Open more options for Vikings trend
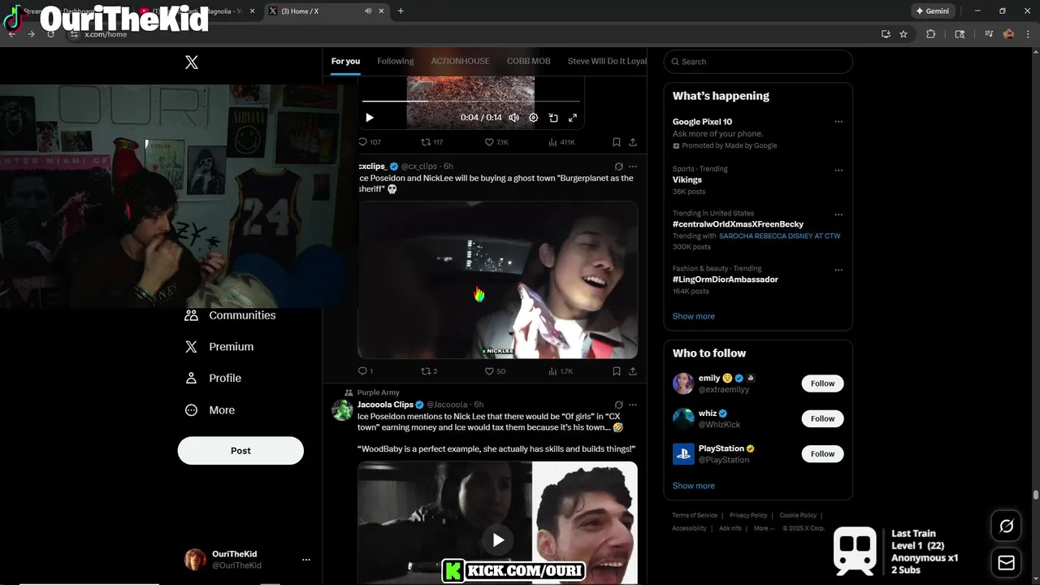1040x585 pixels. pyautogui.click(x=838, y=171)
